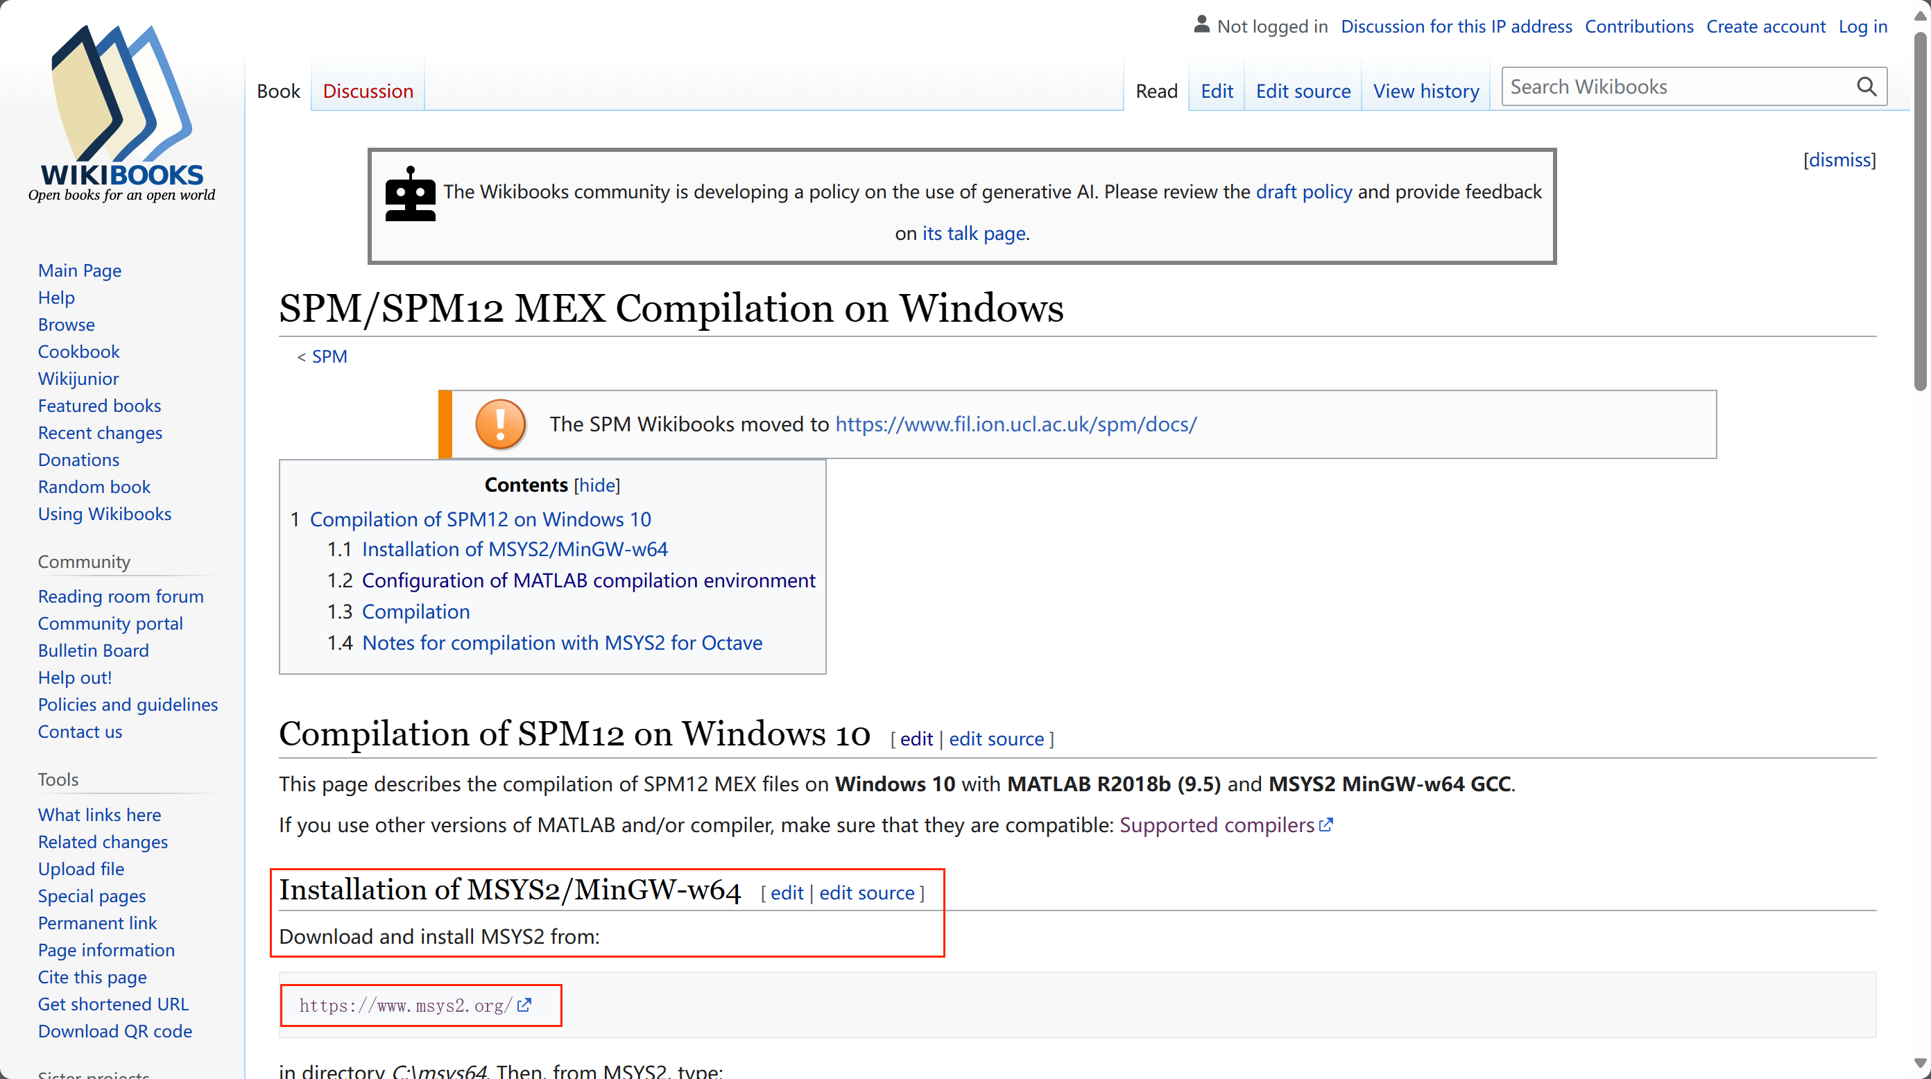
Task: Click the search magnifying glass icon
Action: click(1866, 87)
